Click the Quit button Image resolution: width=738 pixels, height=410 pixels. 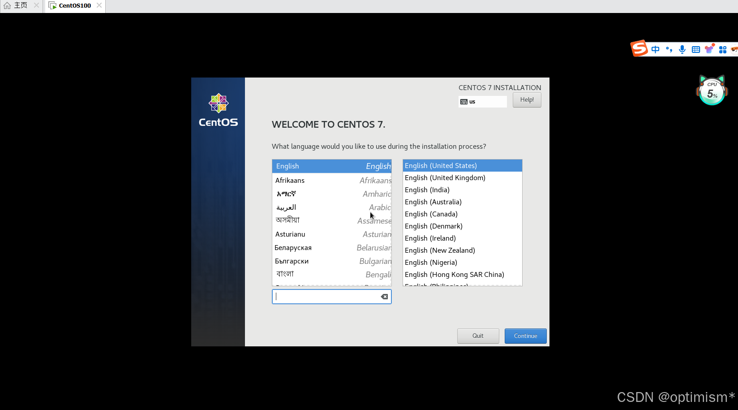tap(478, 336)
